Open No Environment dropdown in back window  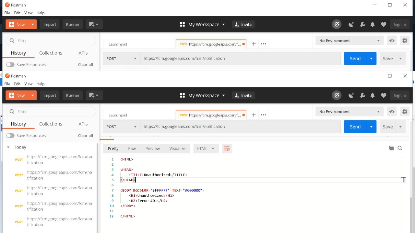point(350,41)
